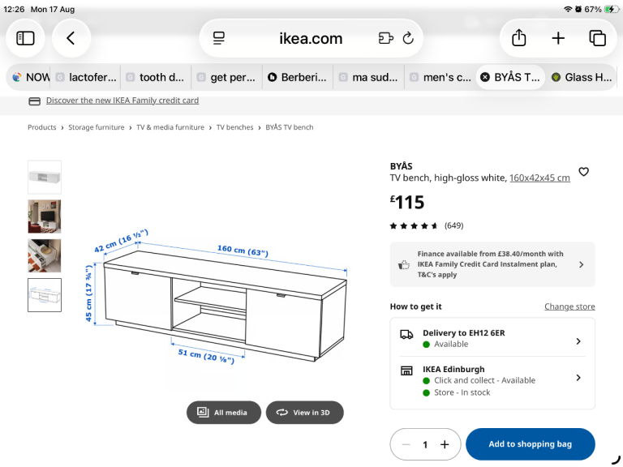Go to Storage furniture breadcrumb
623x467 pixels.
(x=97, y=127)
